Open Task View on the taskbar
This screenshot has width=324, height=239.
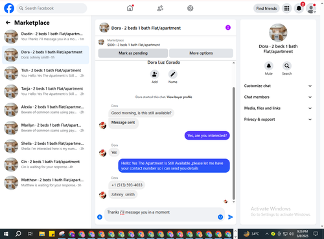tap(30, 234)
